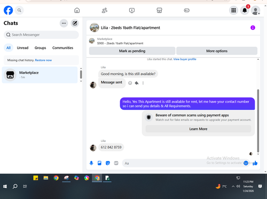267x199 pixels.
Task: Switch to the Groups tab
Action: pyautogui.click(x=40, y=47)
